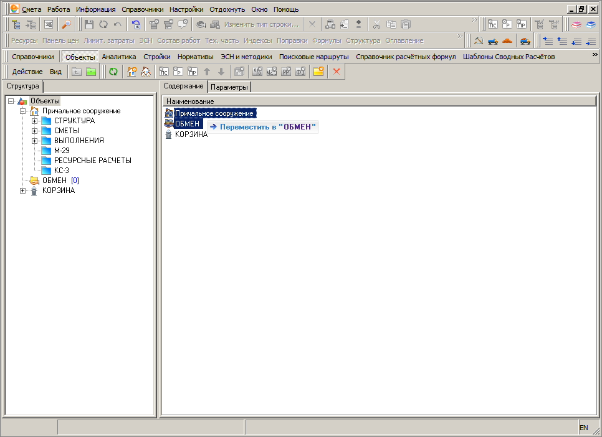Open the overflow chevron after the paste icon

point(474,20)
